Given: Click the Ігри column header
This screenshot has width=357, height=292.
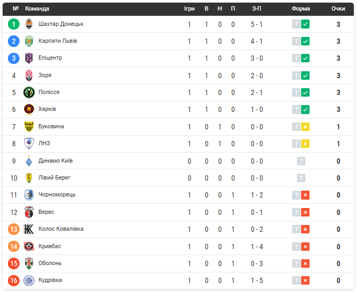Looking at the screenshot, I should pos(189,8).
